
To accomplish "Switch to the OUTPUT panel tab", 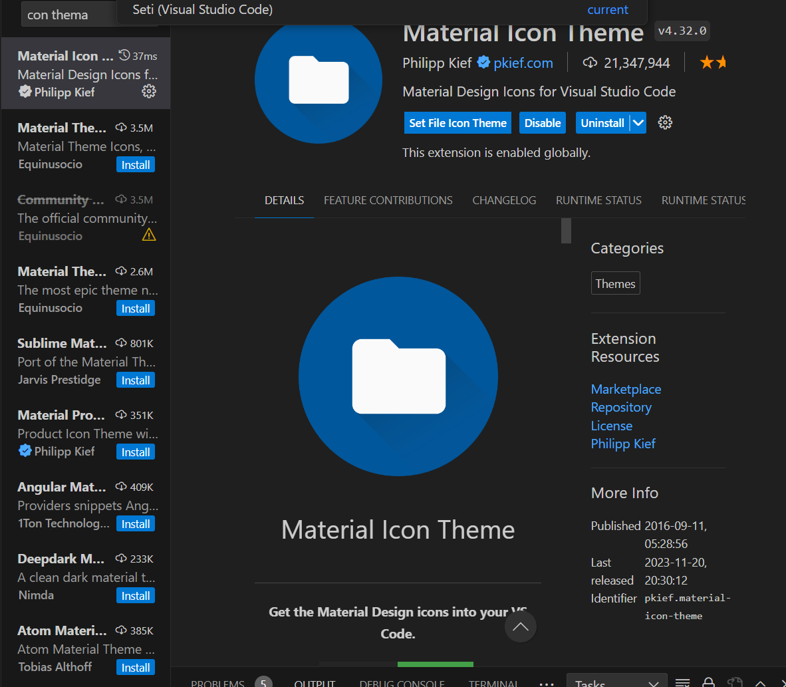I will (x=315, y=682).
